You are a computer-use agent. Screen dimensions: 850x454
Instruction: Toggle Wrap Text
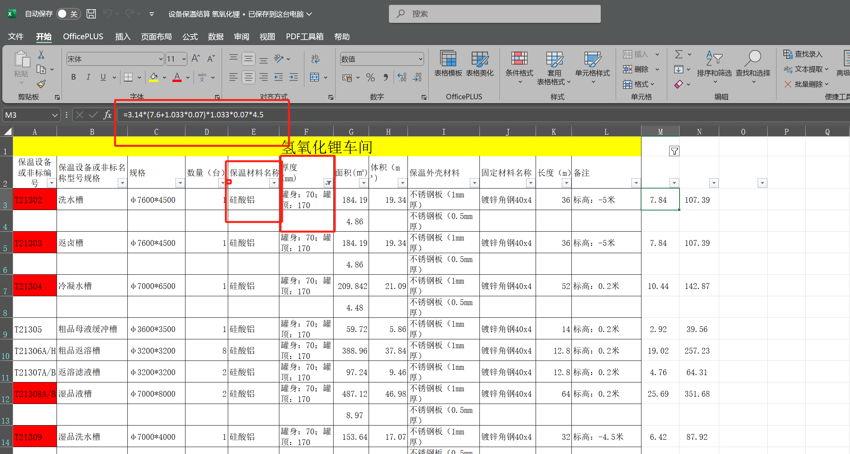(315, 58)
